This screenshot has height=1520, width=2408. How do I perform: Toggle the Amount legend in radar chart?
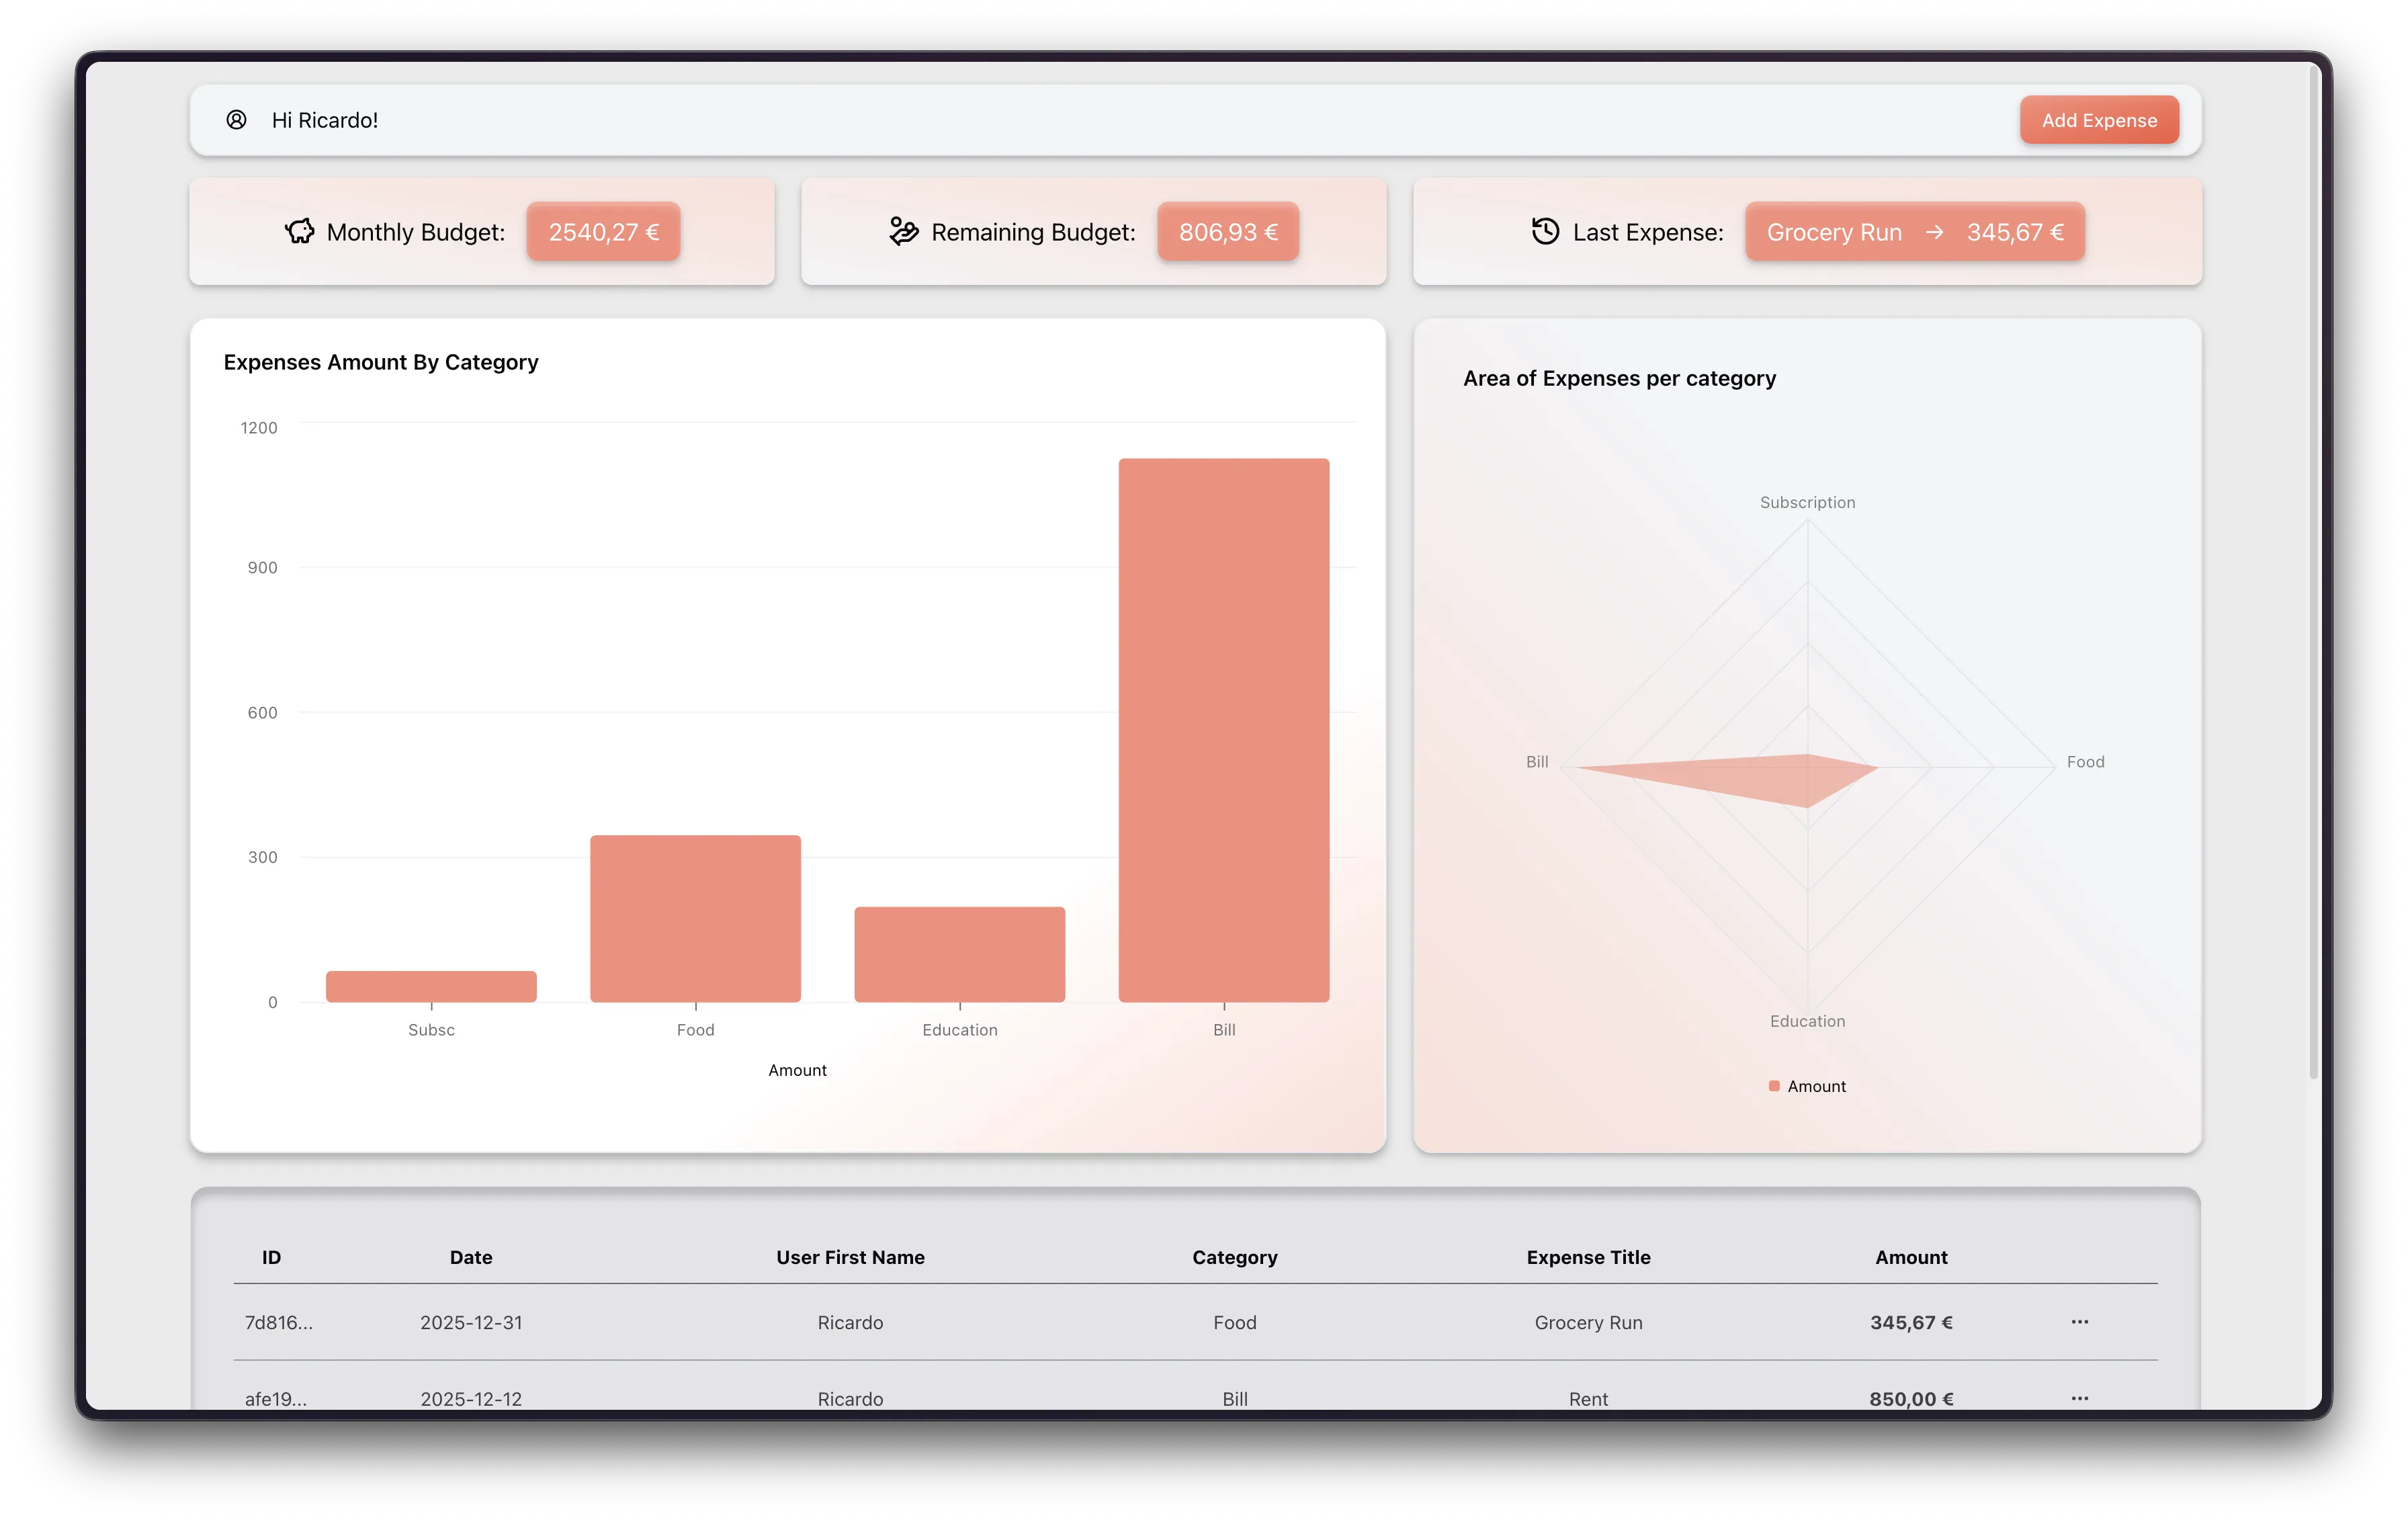click(x=1807, y=1086)
